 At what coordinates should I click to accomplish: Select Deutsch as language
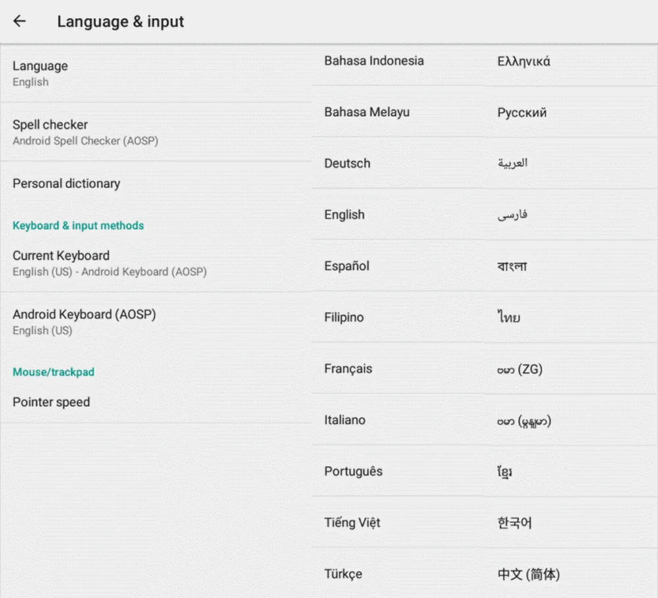(x=347, y=163)
